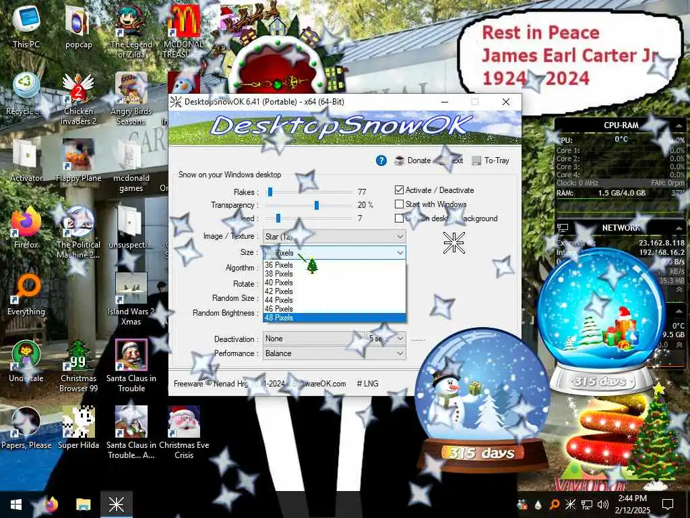Select Angry Birds Seasons shortcut
The image size is (690, 518).
(x=131, y=100)
